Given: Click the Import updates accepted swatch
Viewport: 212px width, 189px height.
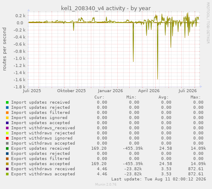Looking at the screenshot, I should 7,123.
